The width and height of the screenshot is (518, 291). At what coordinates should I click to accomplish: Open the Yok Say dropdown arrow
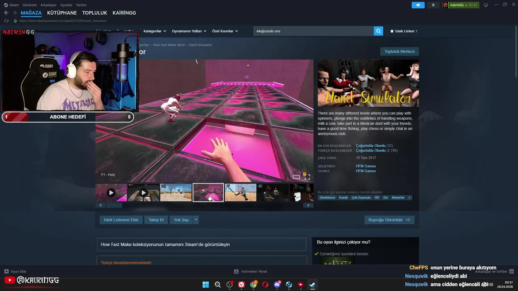pos(196,220)
